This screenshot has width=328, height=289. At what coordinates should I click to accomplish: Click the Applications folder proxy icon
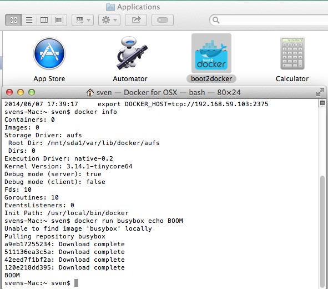tap(110, 7)
